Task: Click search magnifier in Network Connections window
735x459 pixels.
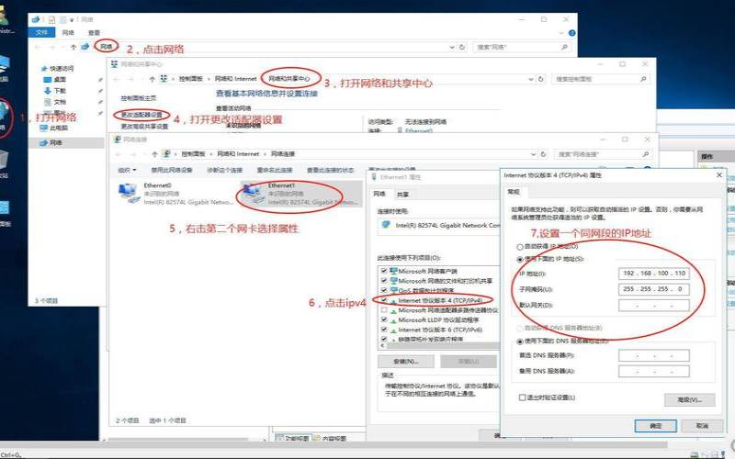Action: 646,153
